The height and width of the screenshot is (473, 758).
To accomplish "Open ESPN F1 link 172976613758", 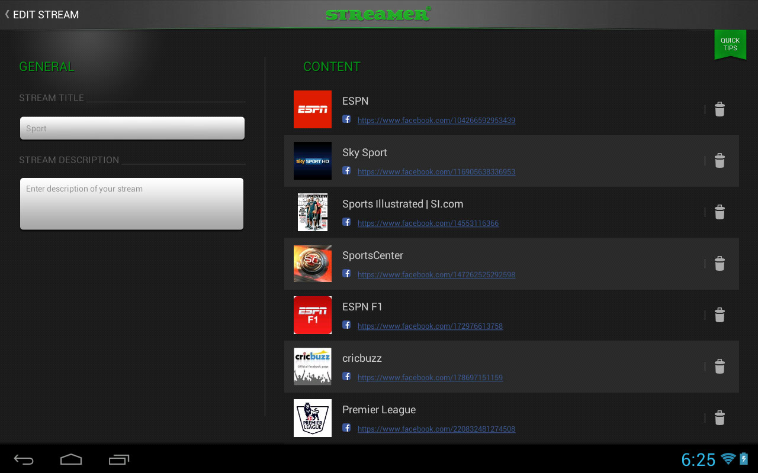I will click(431, 326).
